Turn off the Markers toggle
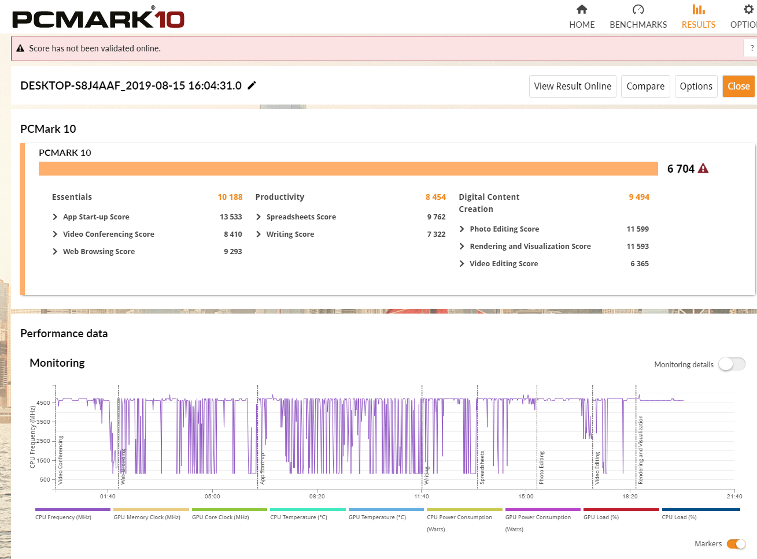The width and height of the screenshot is (757, 559). 736,544
